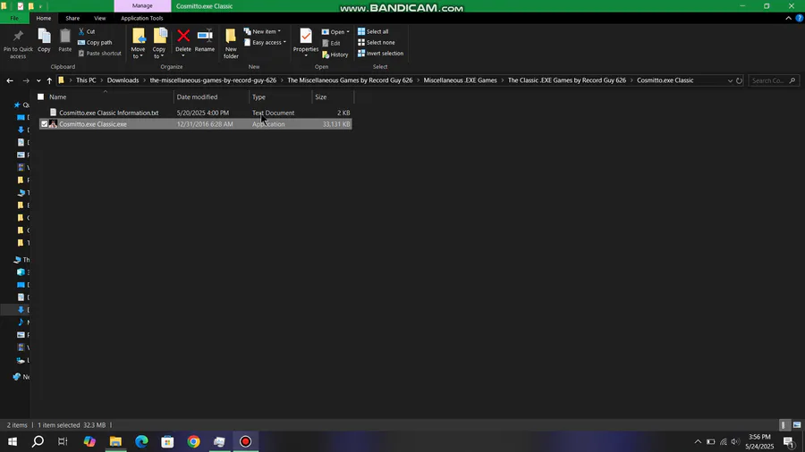Open Task View from taskbar
Screen dimensions: 805x452
click(63, 441)
